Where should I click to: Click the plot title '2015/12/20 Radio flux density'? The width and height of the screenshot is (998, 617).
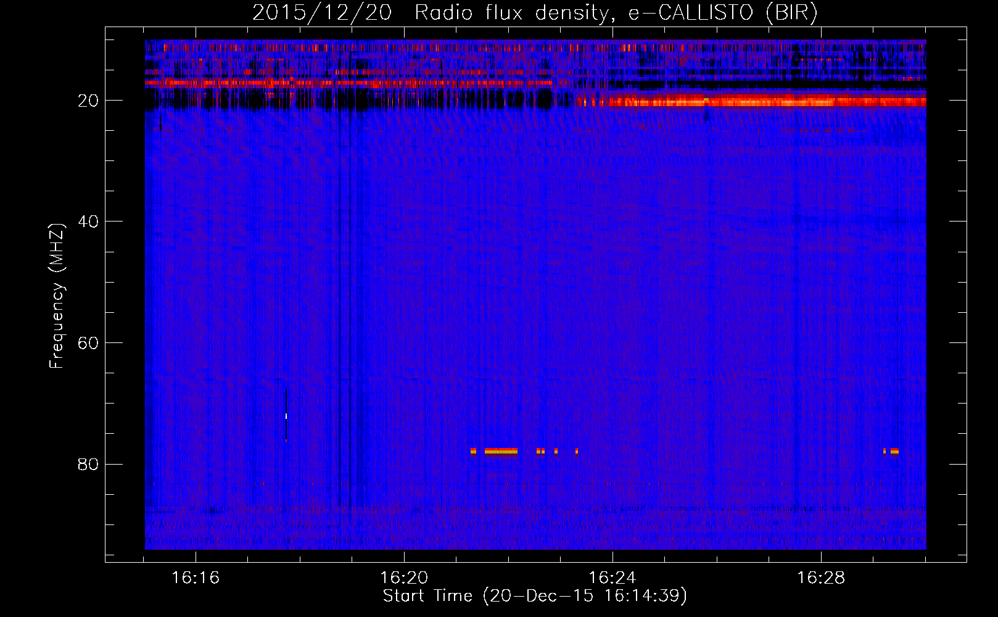430,12
